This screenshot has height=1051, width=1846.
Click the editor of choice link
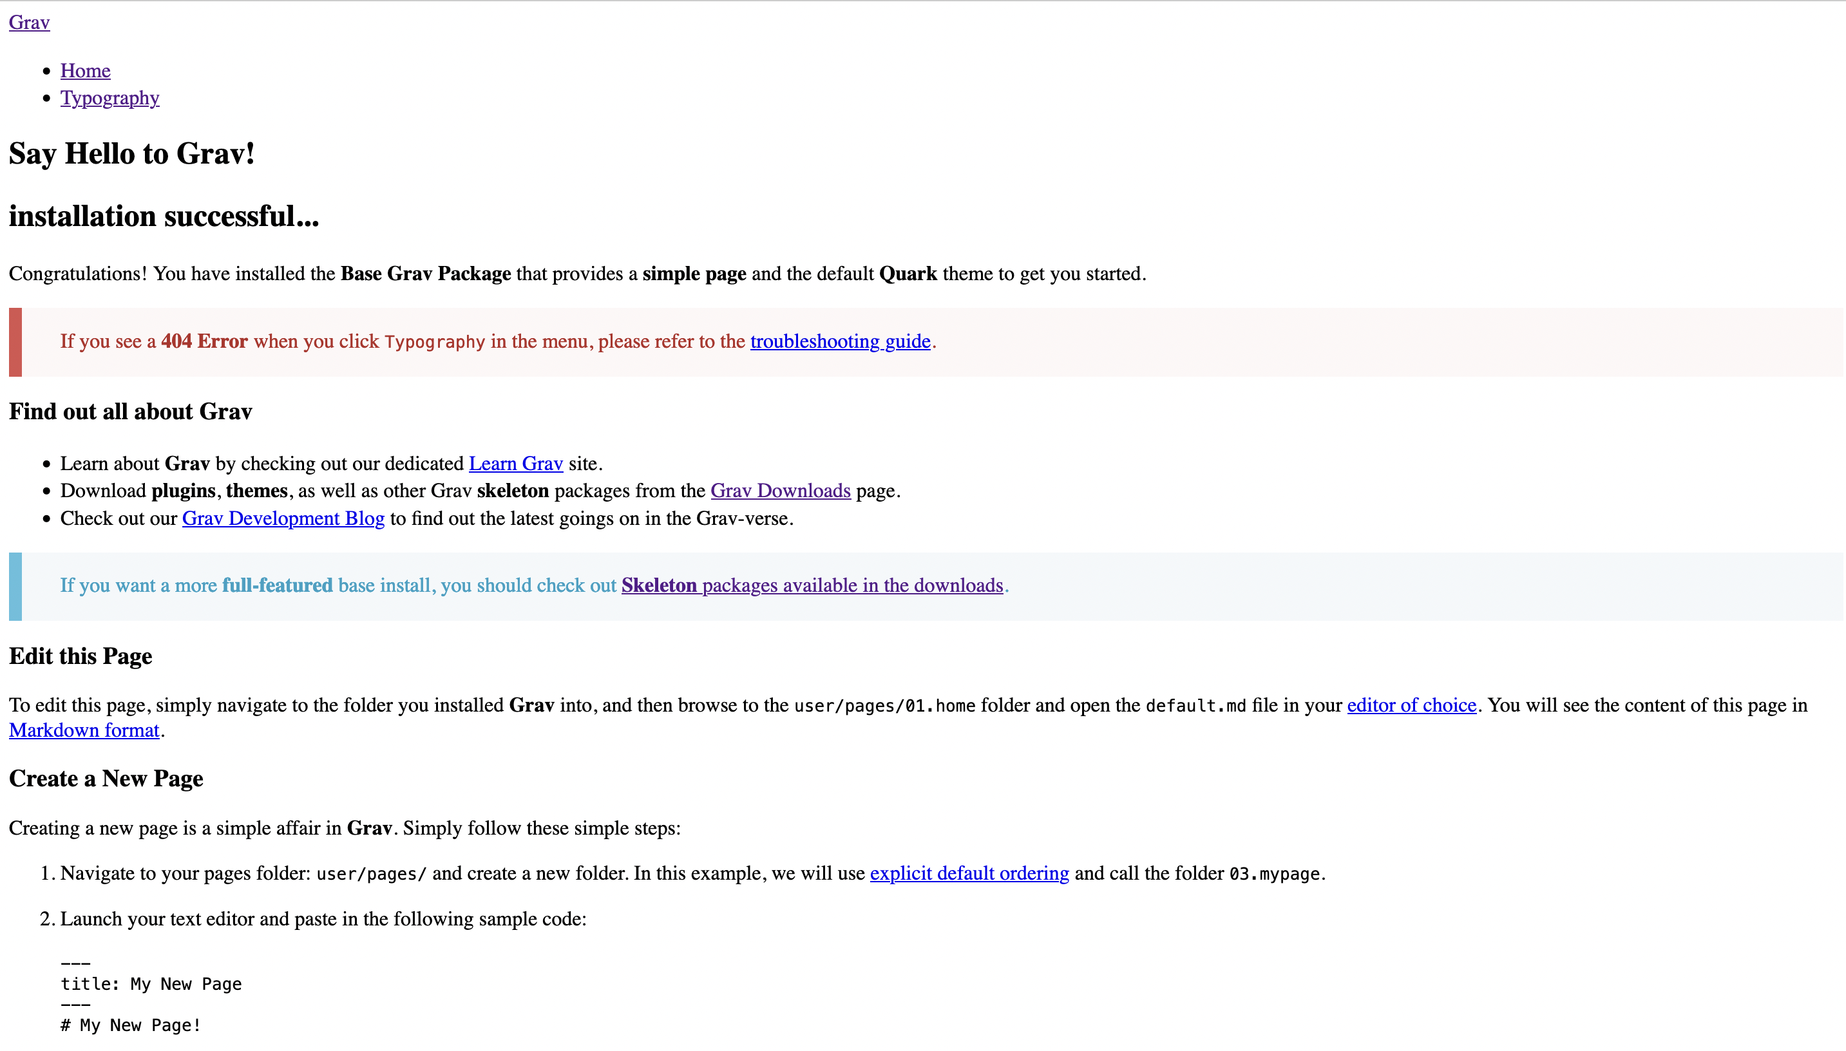point(1410,705)
